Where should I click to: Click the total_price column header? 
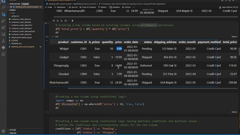click(230, 42)
